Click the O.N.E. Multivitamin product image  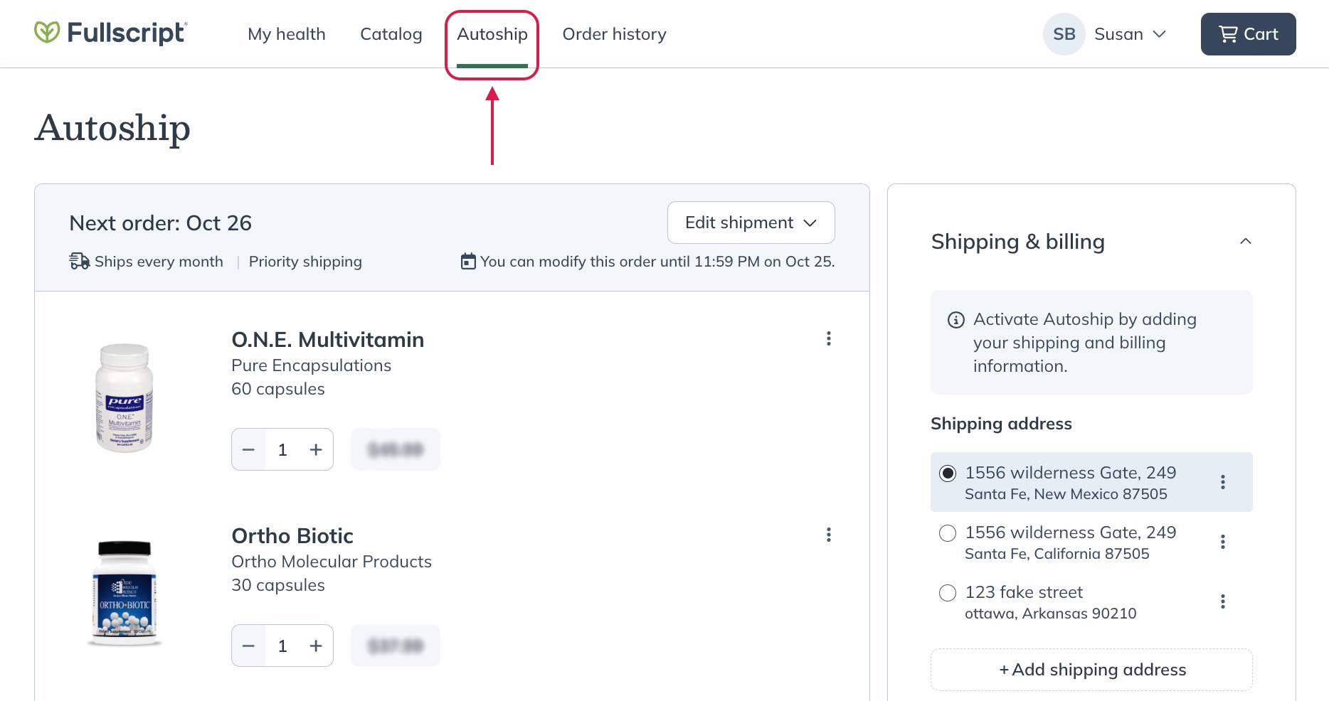tap(125, 397)
